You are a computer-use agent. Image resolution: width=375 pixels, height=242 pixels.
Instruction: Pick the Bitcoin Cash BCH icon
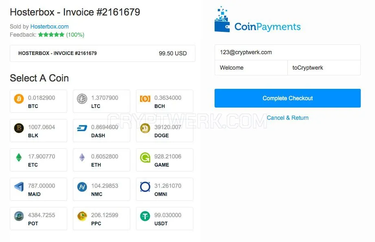click(145, 99)
